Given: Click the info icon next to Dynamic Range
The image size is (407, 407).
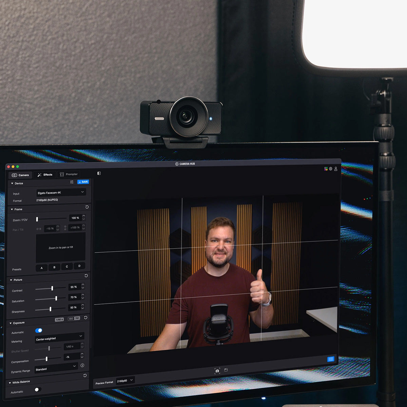Looking at the screenshot, I should (82, 366).
